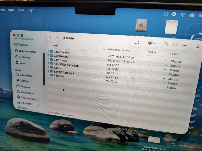
Task: Eject the NO NAME volume in sidebar
Action: [38, 105]
